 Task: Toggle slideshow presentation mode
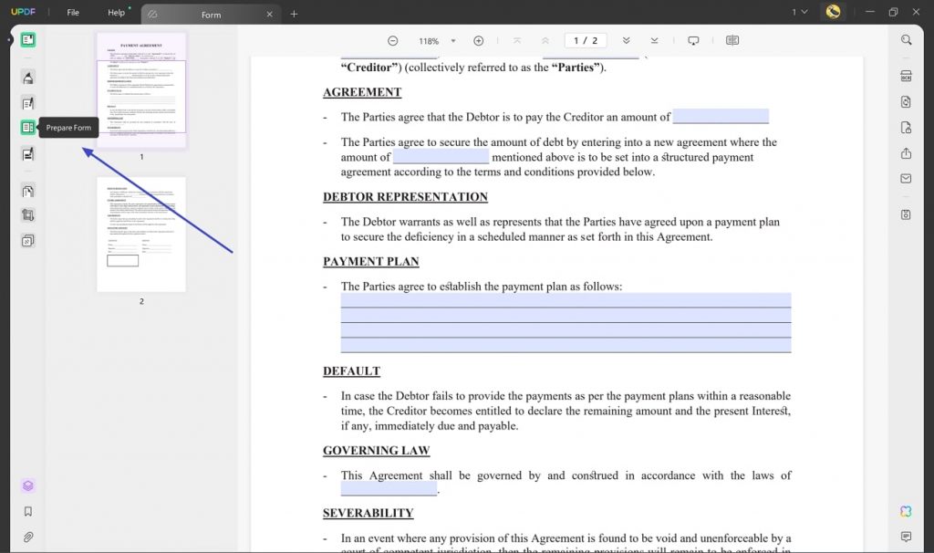tap(693, 40)
